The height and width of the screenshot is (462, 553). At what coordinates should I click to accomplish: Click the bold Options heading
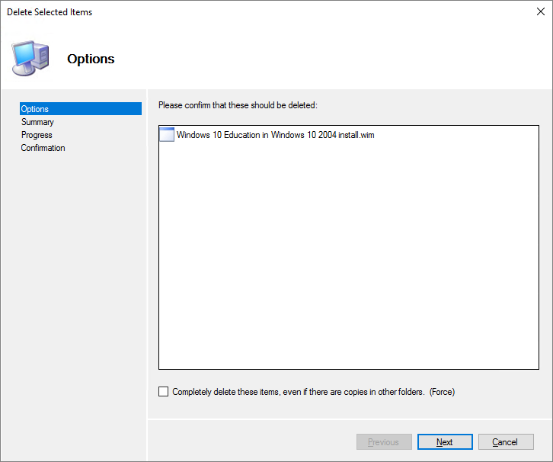[91, 59]
